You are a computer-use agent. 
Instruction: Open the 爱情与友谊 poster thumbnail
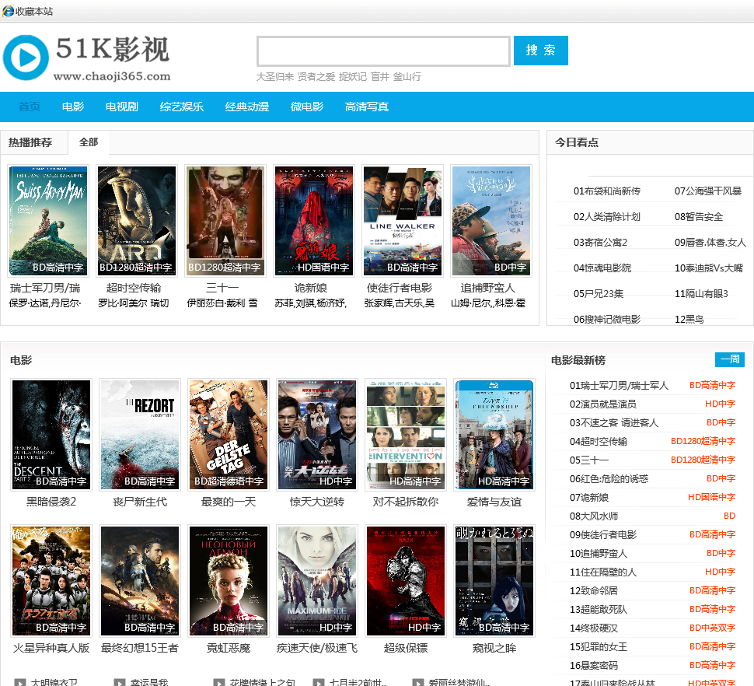pos(494,435)
